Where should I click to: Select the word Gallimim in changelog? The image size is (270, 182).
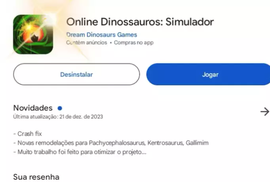(x=197, y=143)
